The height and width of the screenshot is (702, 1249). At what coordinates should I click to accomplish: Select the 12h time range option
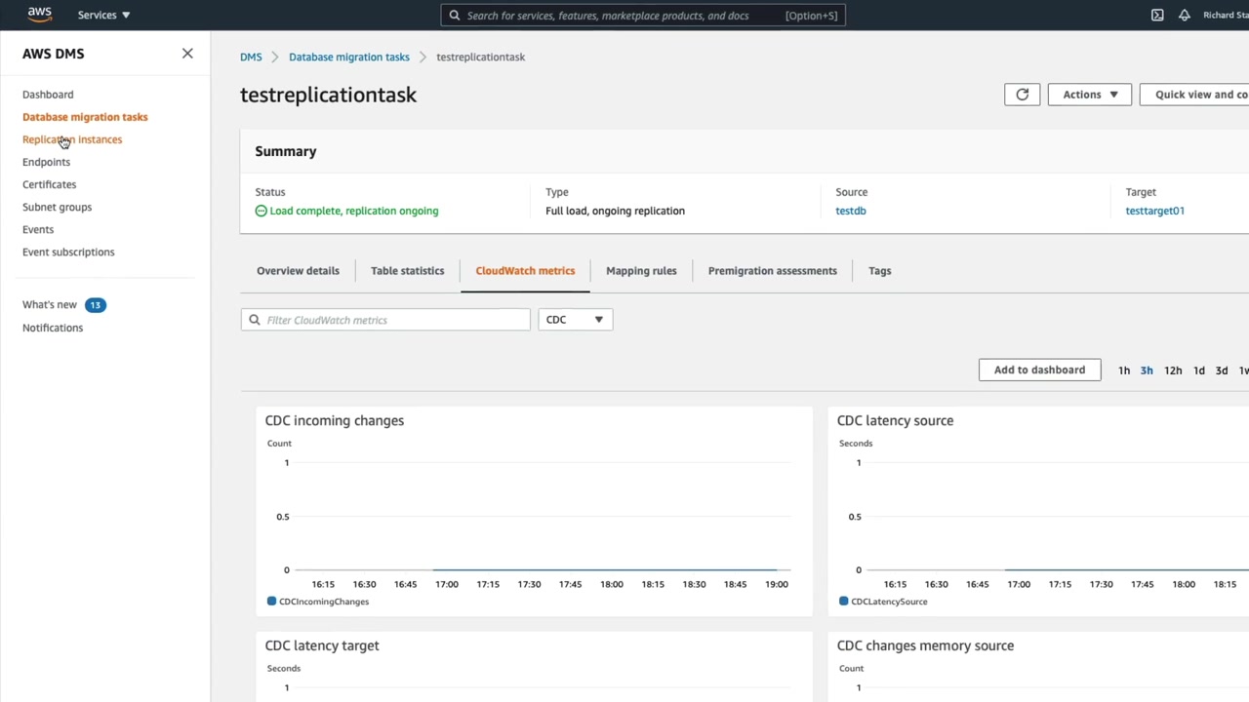1173,370
